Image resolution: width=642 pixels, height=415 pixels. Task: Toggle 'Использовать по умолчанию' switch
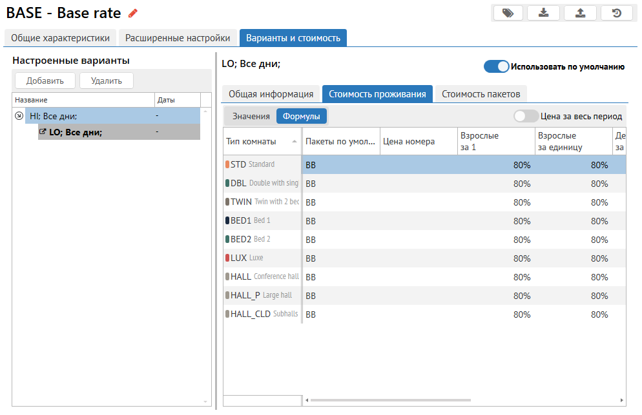click(x=496, y=66)
